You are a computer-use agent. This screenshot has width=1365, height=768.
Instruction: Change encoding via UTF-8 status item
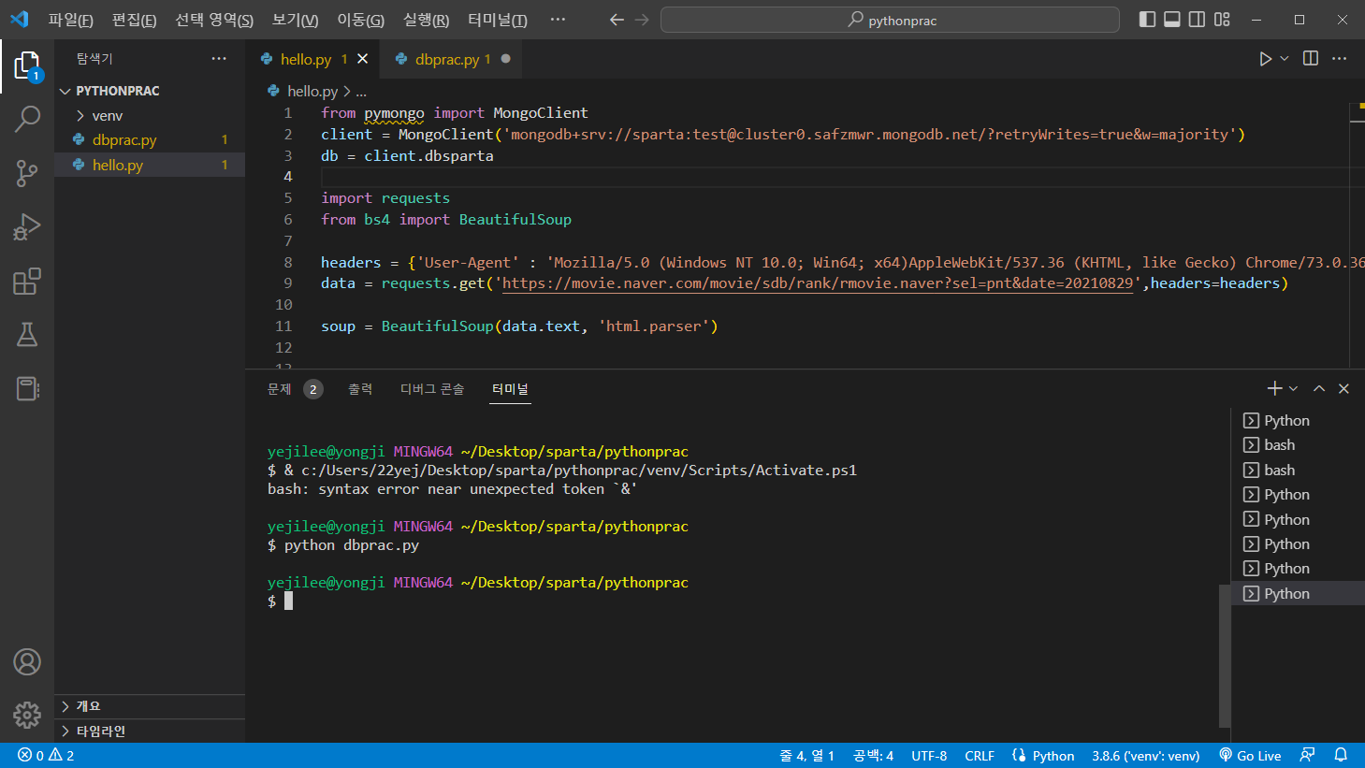[929, 756]
